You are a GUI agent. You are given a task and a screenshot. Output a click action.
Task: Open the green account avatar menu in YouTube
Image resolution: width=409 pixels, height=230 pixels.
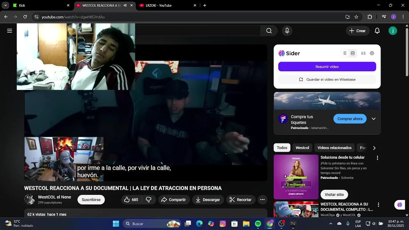393,31
